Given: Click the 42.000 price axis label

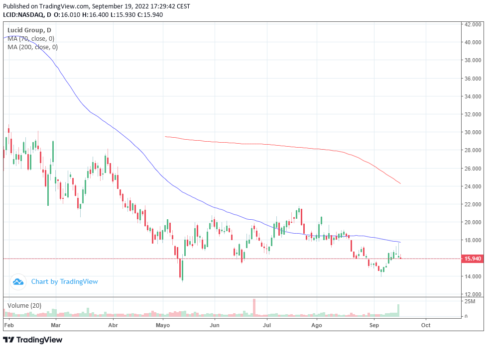Looking at the screenshot, I should point(473,24).
